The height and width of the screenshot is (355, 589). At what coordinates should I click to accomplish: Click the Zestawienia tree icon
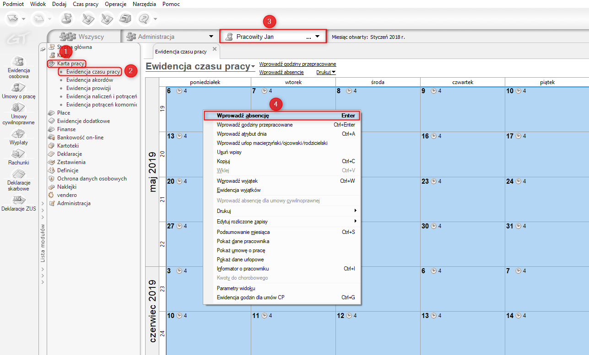52,162
